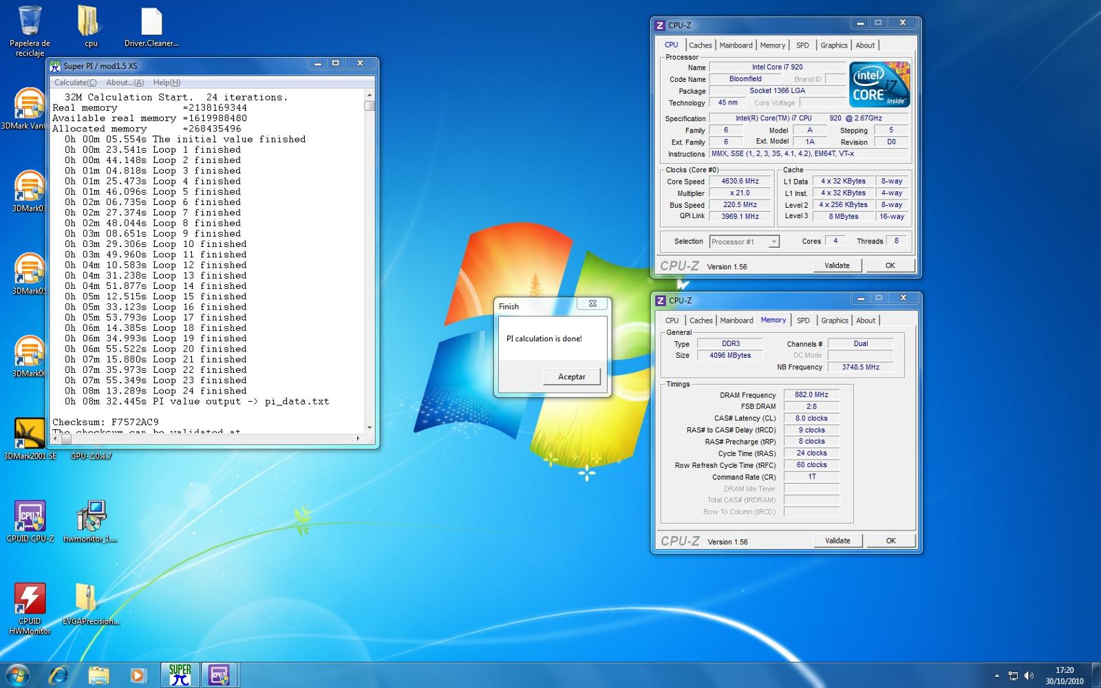The image size is (1101, 688).
Task: Open the hwmonitor installer icon
Action: point(90,522)
